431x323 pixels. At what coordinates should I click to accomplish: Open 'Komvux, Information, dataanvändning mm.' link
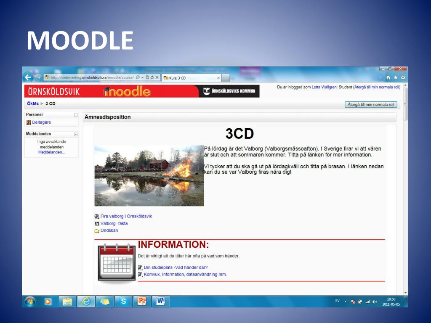[x=186, y=274]
